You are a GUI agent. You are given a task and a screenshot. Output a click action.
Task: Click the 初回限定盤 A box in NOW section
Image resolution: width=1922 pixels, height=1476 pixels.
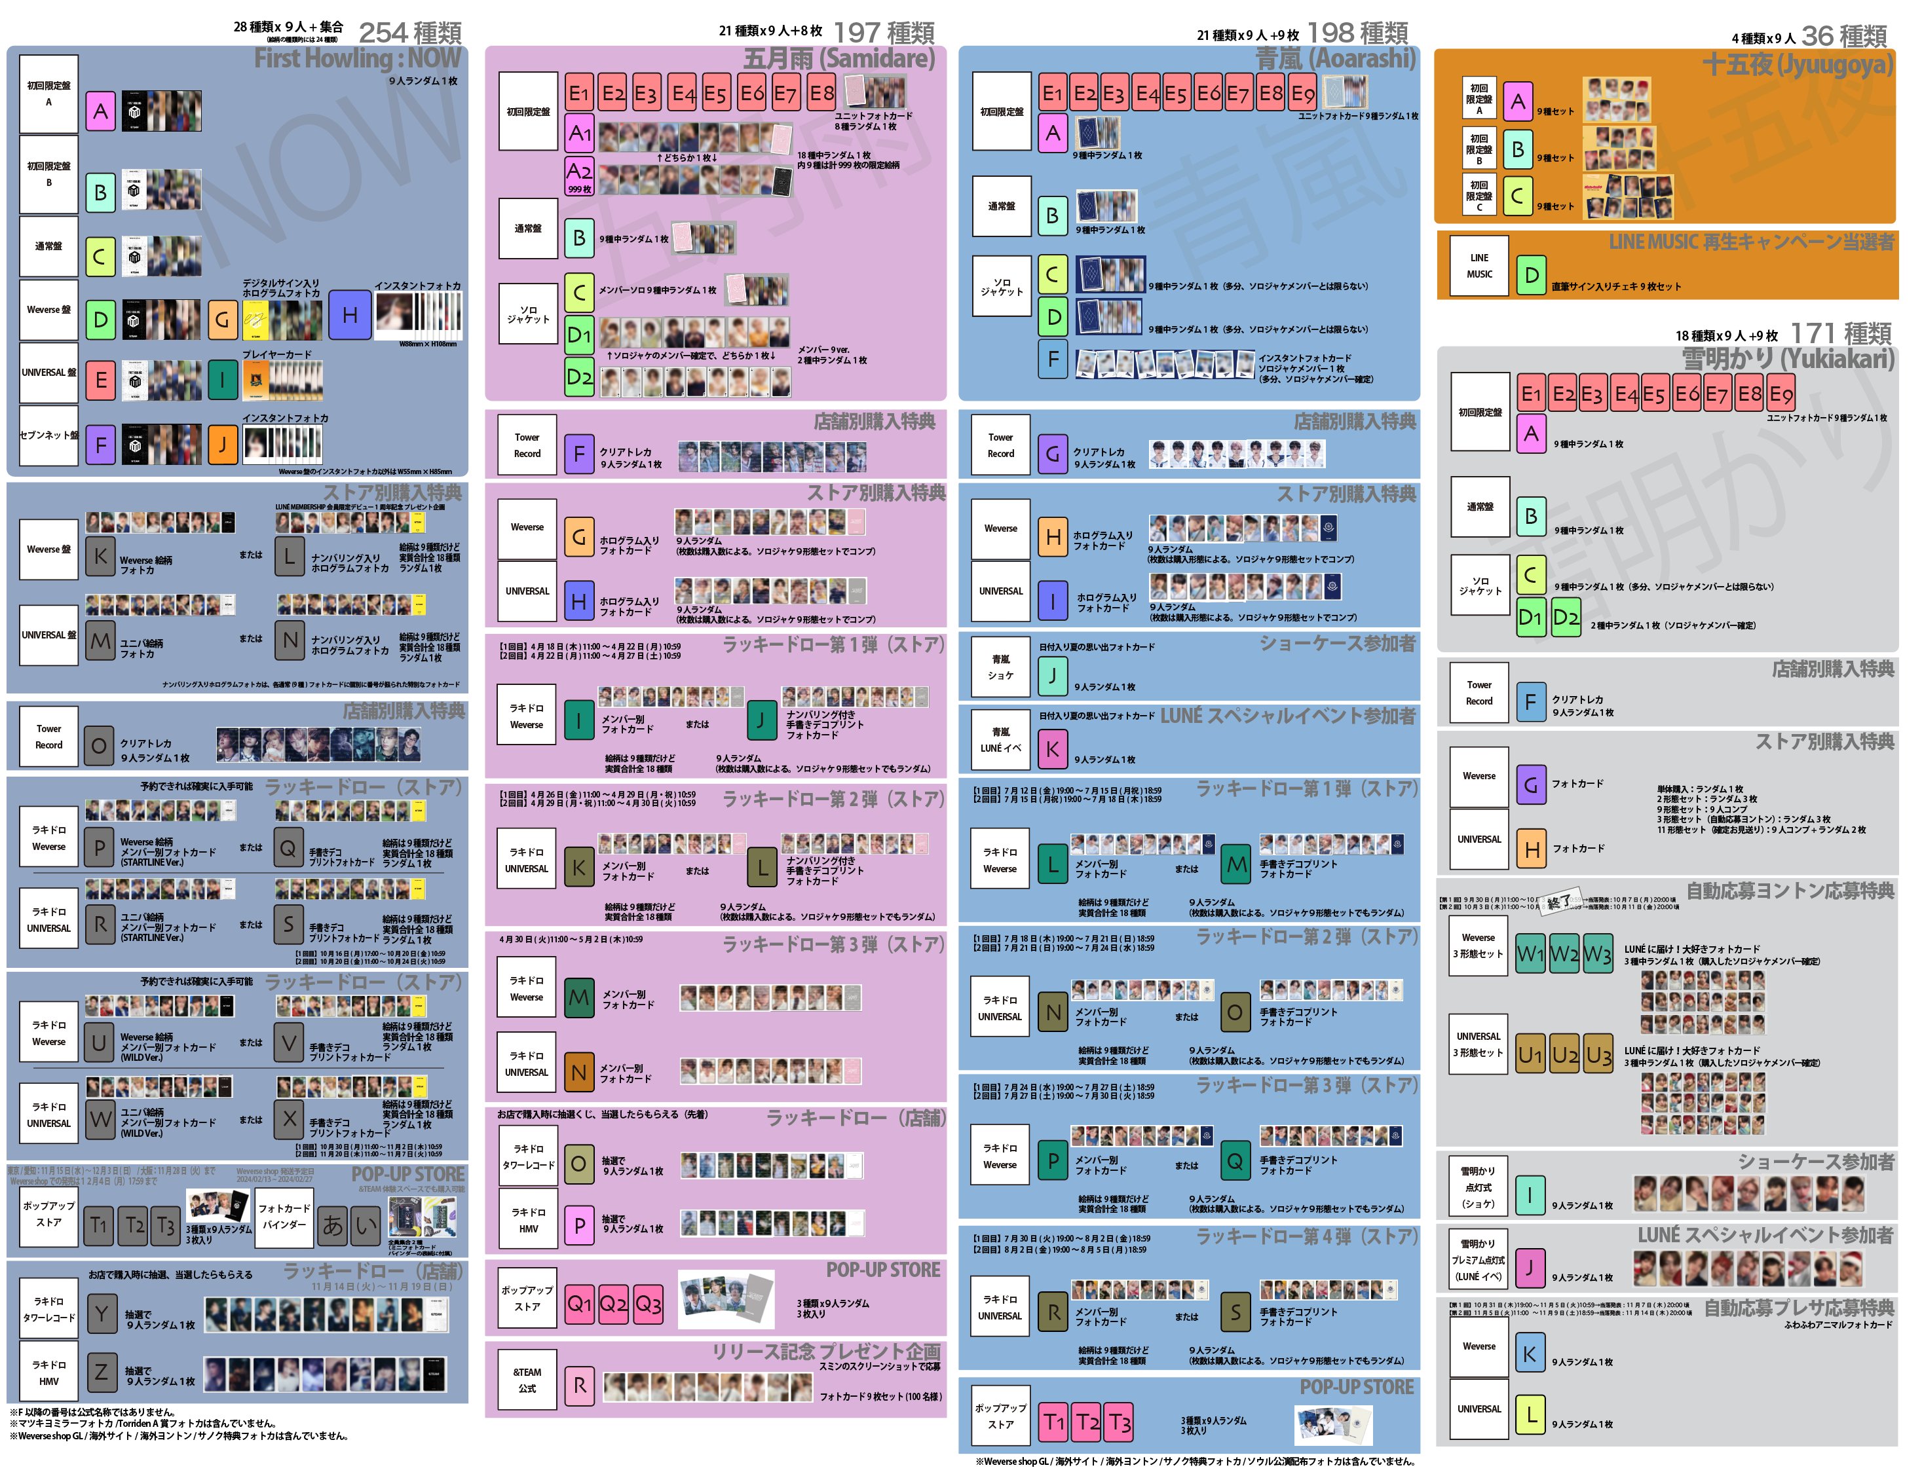click(x=48, y=94)
